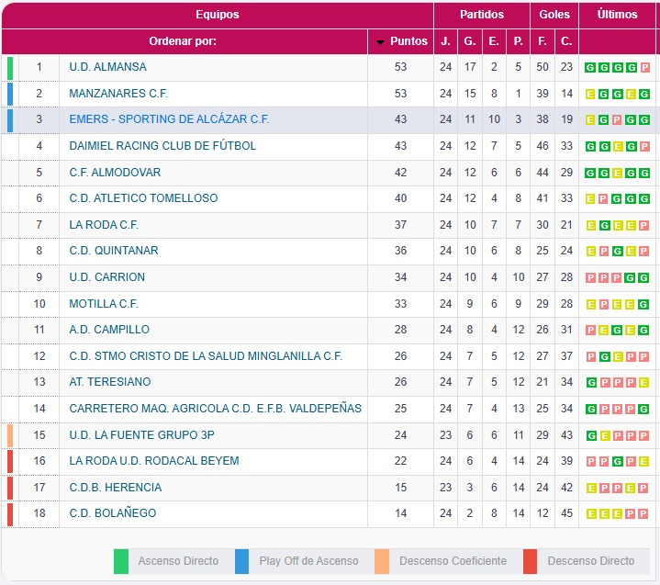Sort by E. draws column header
660x585 pixels.
click(494, 41)
